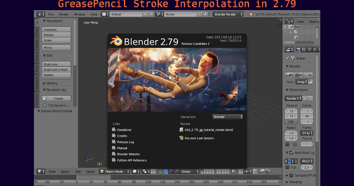Click the resolution percentage 100 slider
This screenshot has width=354, height=186.
[291, 122]
